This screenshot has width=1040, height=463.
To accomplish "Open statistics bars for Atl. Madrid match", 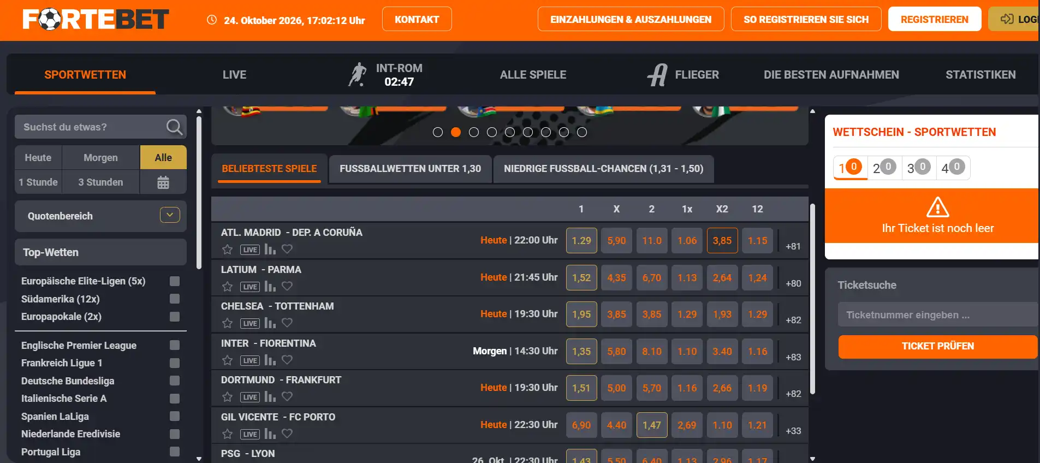I will pos(270,250).
